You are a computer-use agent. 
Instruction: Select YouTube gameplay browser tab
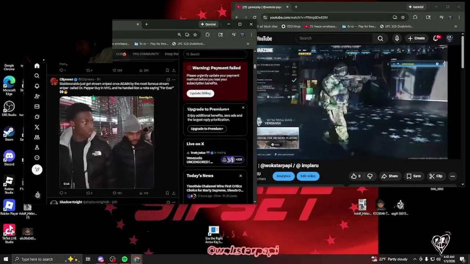262,7
